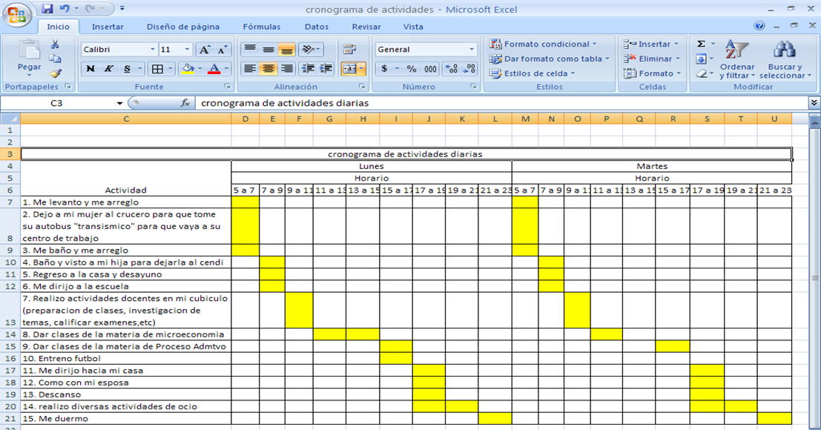Open the Fuente dialog launcher

[x=227, y=86]
